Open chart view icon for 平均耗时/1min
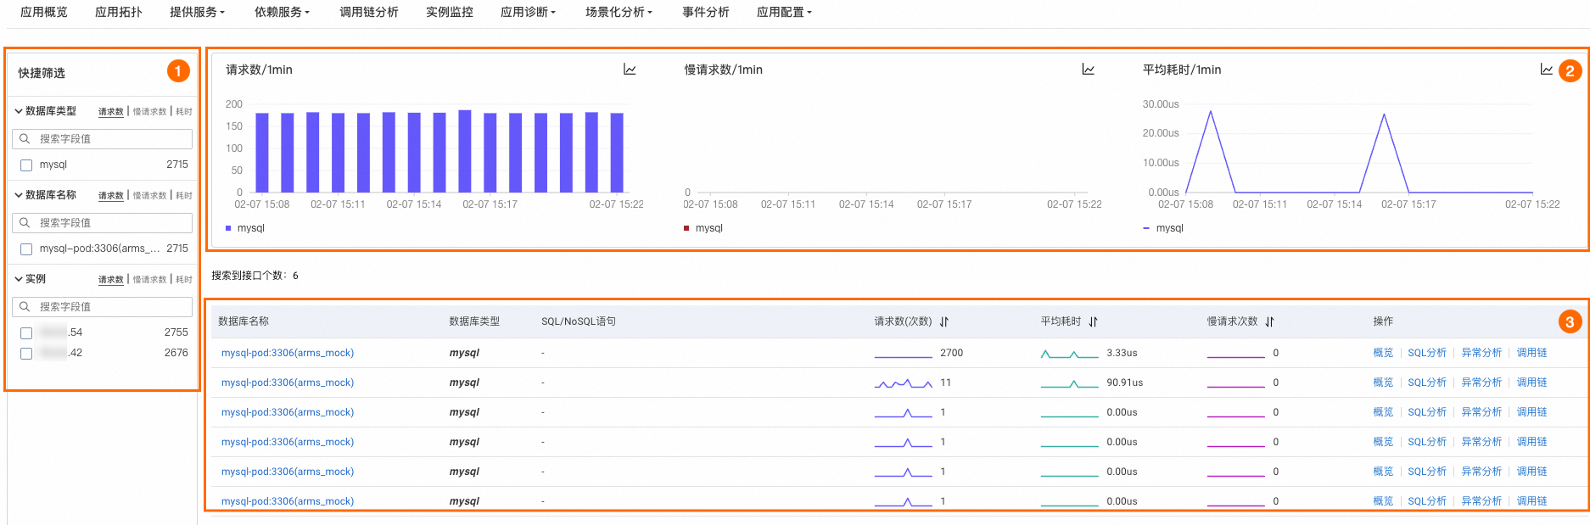The image size is (1590, 525). tap(1546, 70)
